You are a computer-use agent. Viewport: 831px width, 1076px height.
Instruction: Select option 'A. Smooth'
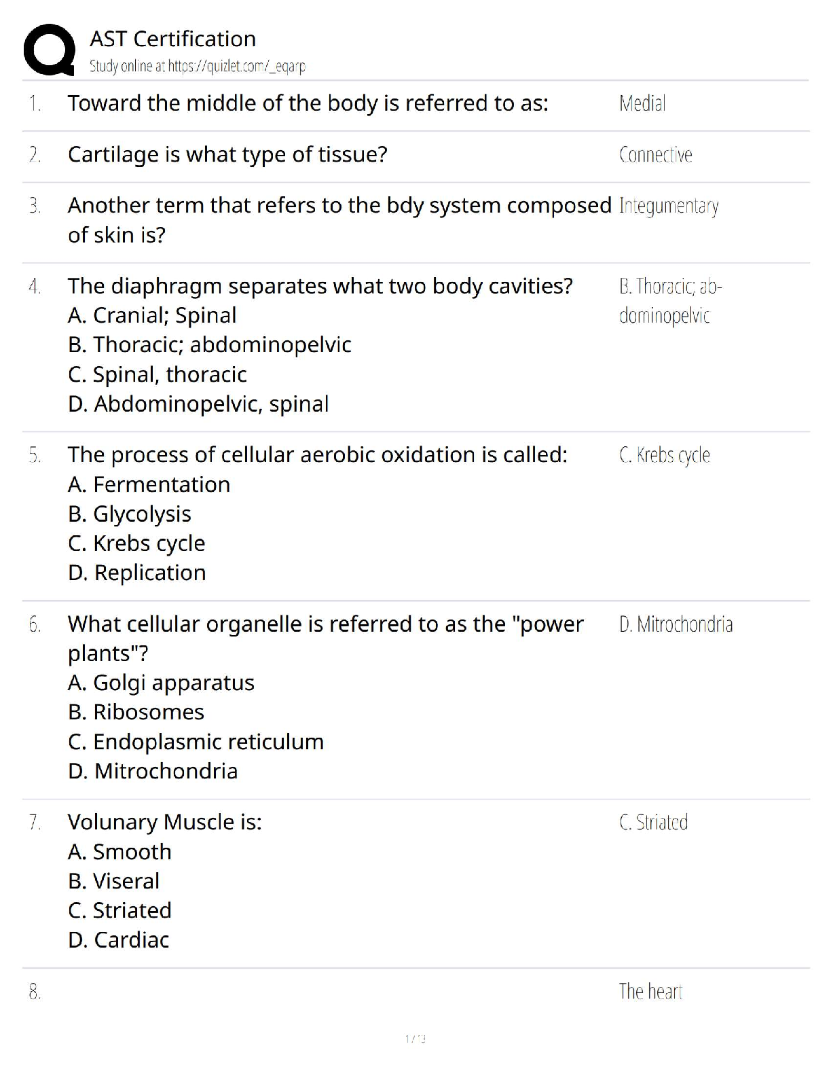tap(119, 852)
